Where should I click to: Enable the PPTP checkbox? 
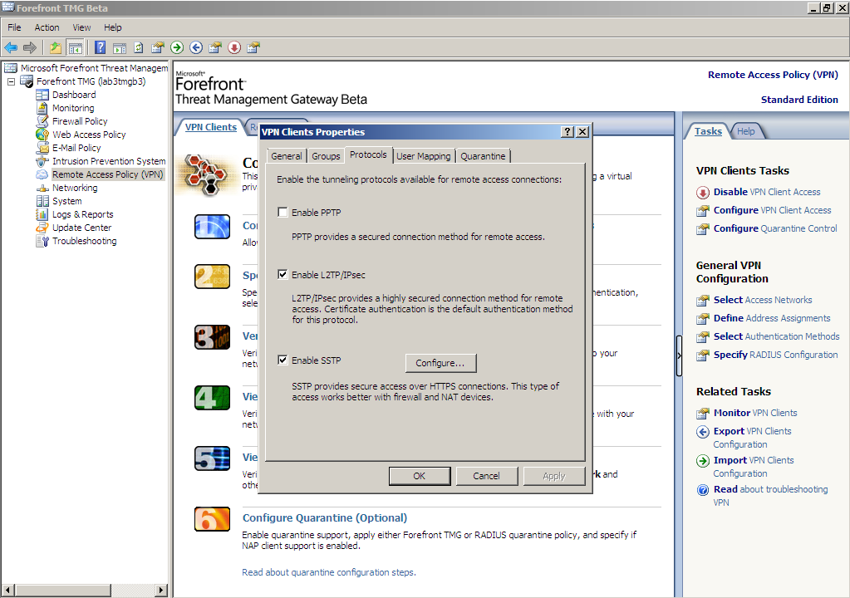pyautogui.click(x=283, y=212)
